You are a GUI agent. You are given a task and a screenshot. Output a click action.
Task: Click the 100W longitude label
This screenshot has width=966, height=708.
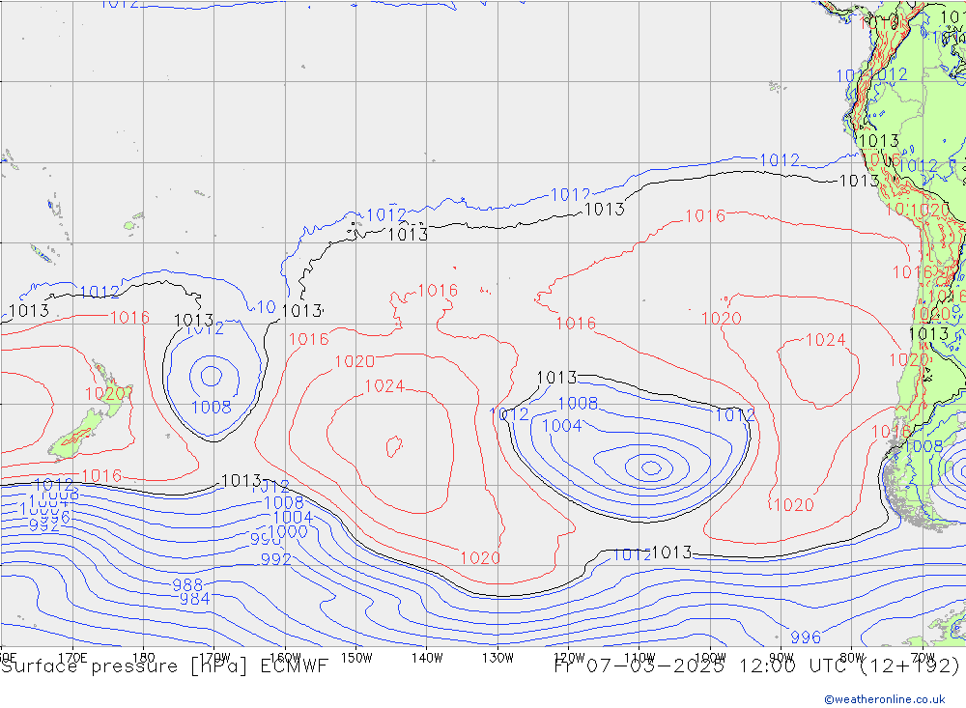(710, 658)
